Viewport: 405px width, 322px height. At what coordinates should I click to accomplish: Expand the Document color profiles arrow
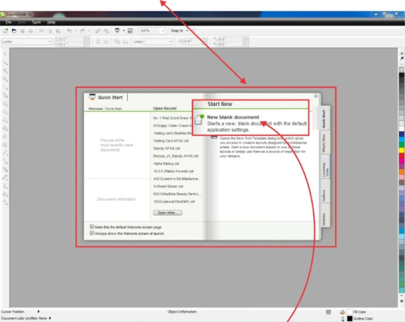tap(50, 318)
